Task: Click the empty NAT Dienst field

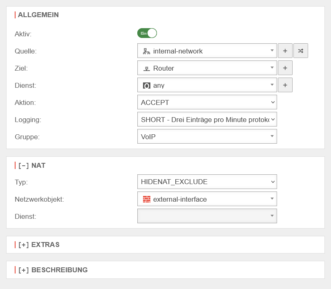Action: (x=207, y=216)
